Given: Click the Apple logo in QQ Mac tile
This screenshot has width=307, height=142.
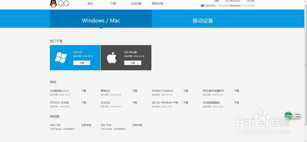Looking at the screenshot, I should point(112,58).
